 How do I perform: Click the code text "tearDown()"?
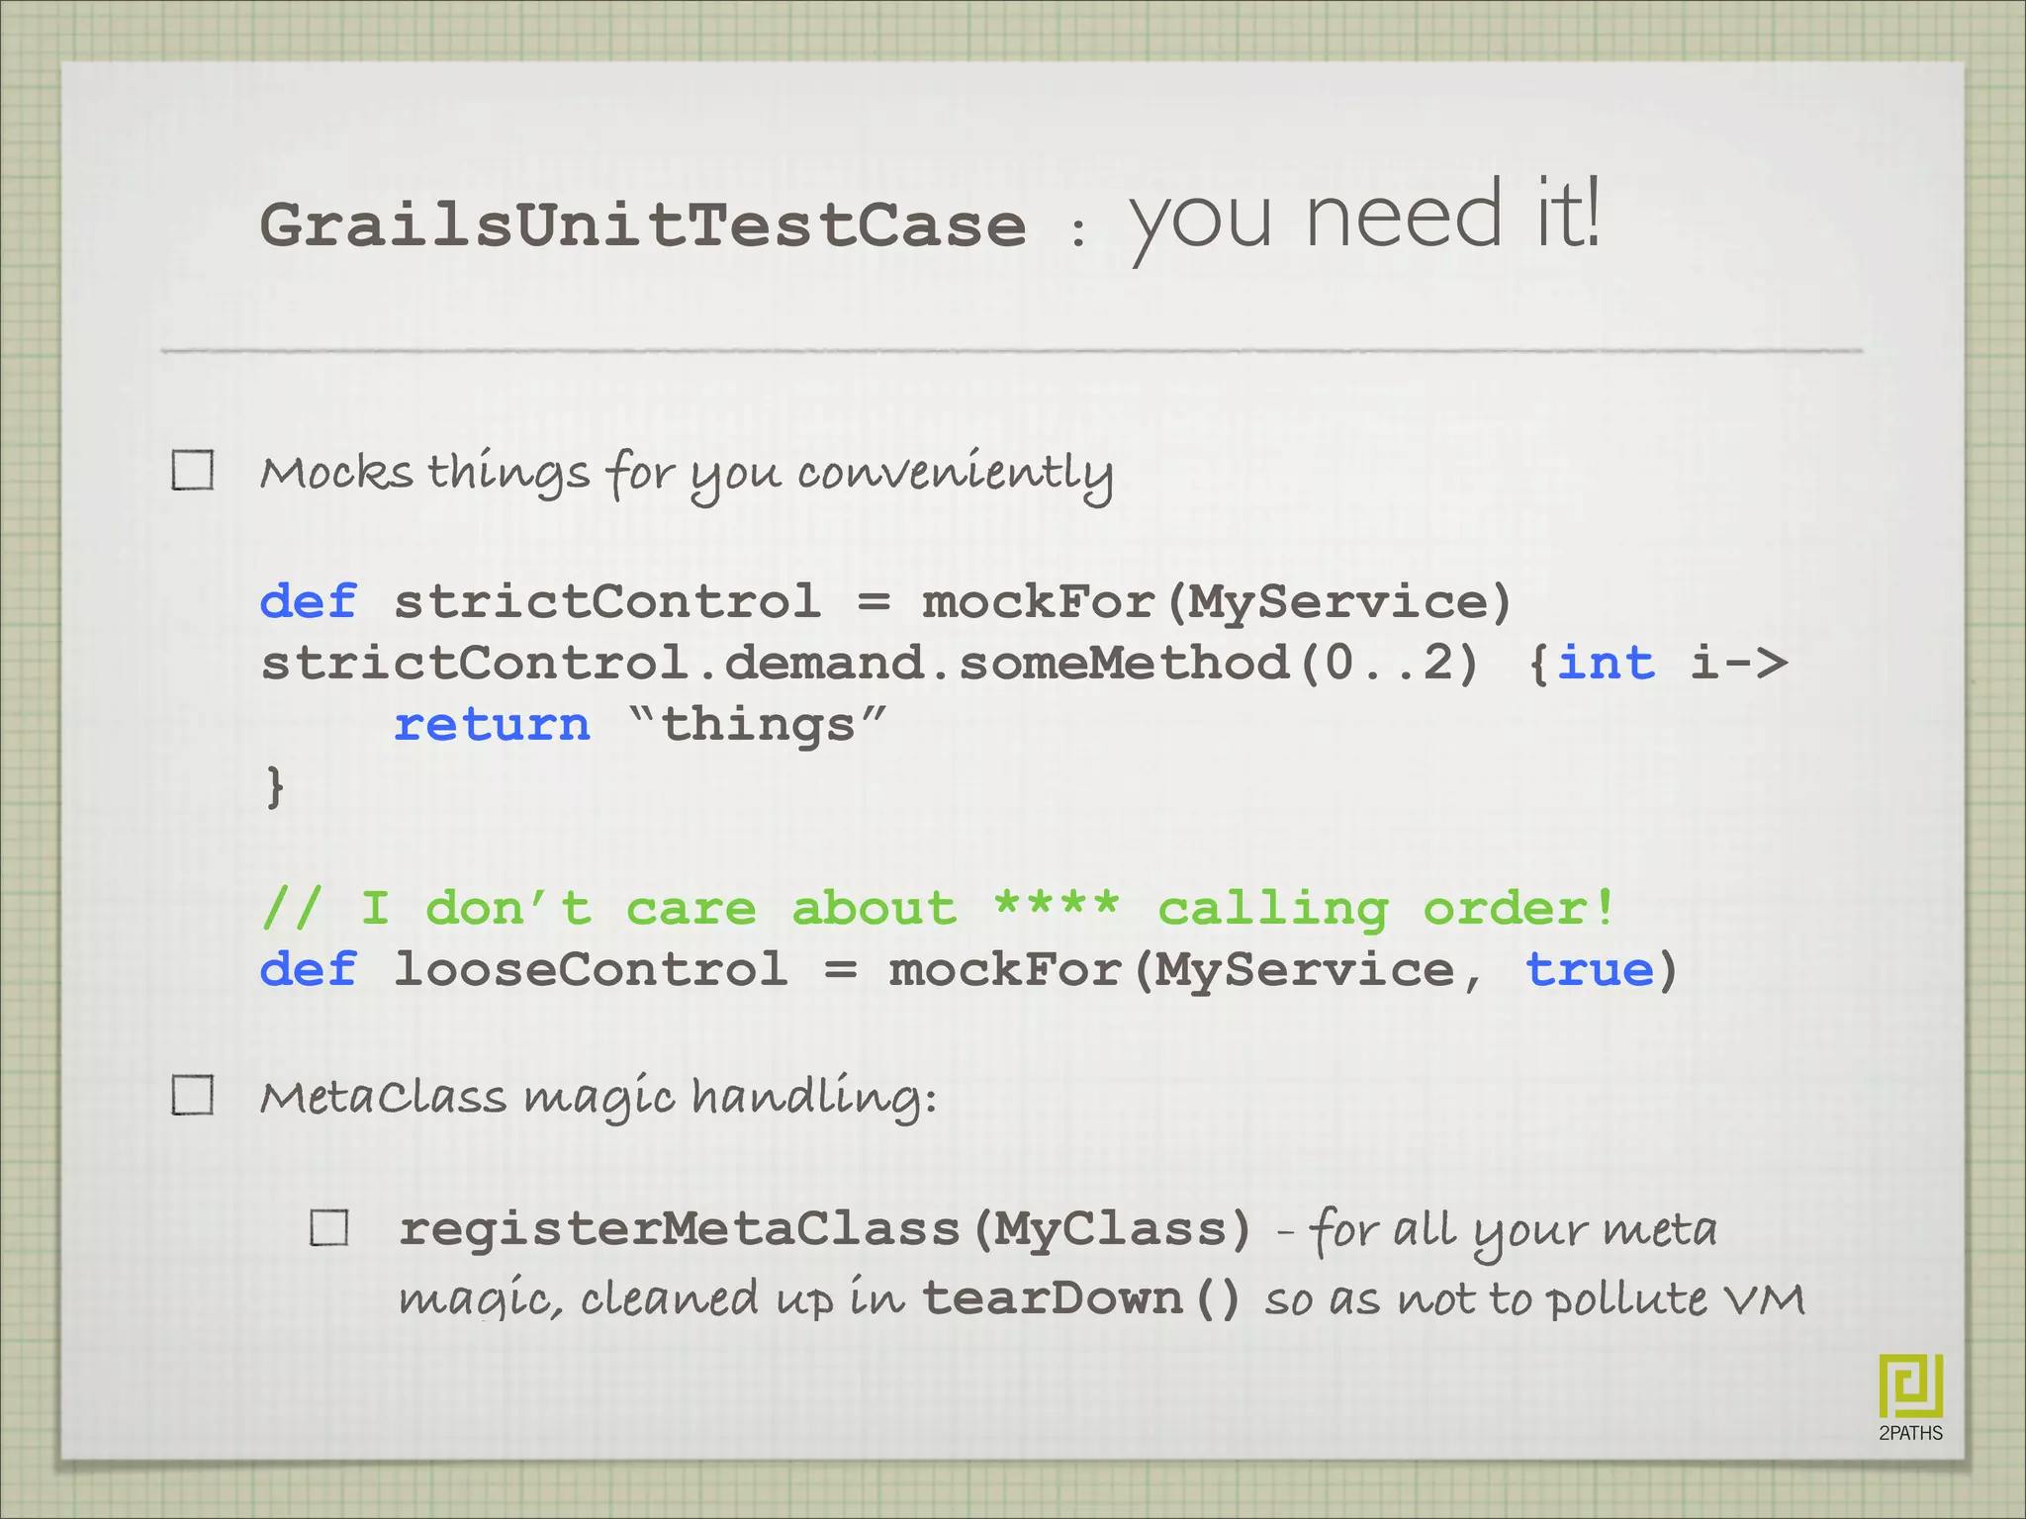1081,1298
